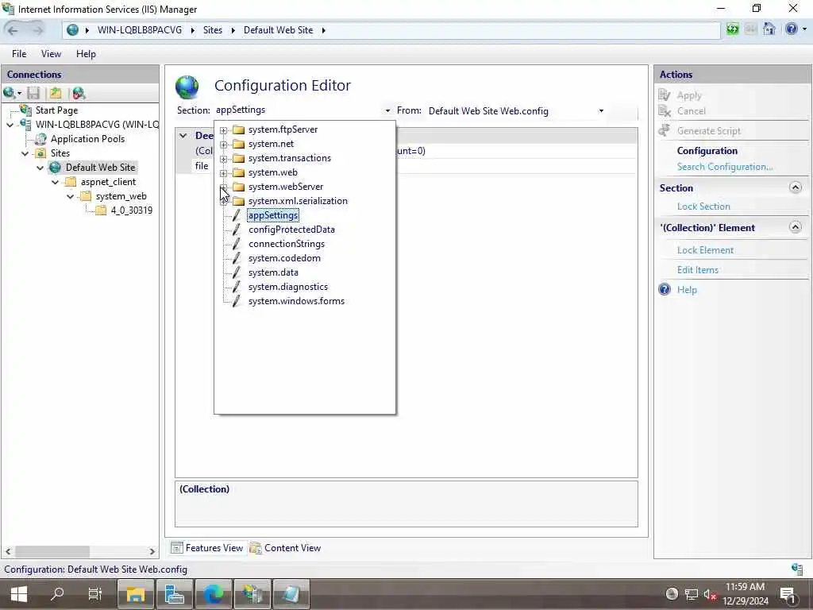Open Microsoft Edge from taskbar
The width and height of the screenshot is (813, 610).
(x=213, y=594)
